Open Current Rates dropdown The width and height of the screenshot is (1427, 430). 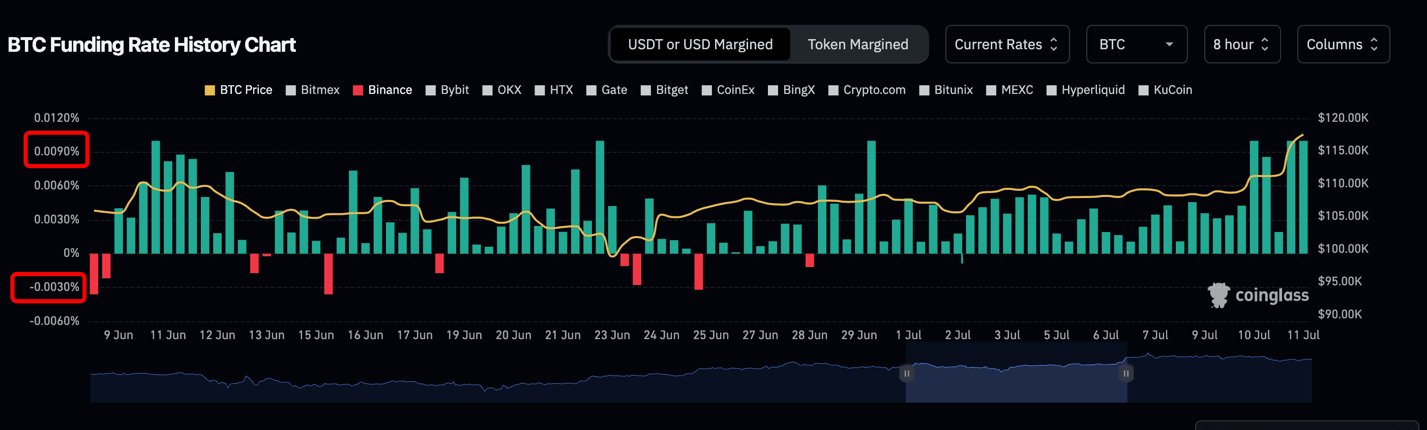coord(1007,44)
